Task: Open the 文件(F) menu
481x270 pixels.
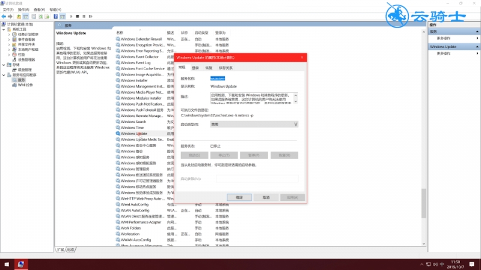Action: (8, 10)
